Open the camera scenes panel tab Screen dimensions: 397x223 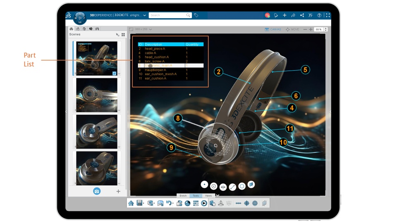click(x=72, y=29)
